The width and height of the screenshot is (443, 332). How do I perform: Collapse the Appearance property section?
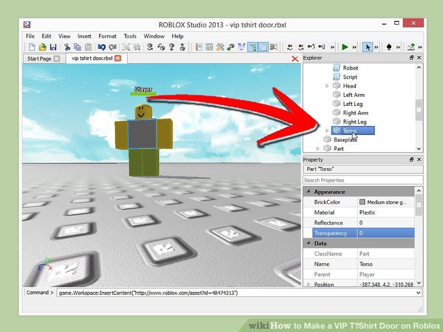[x=309, y=192]
